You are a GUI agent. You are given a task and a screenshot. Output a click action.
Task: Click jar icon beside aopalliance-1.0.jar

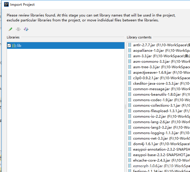pyautogui.click(x=130, y=50)
